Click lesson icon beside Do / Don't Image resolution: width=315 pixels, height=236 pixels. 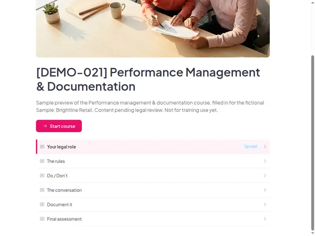click(x=42, y=175)
